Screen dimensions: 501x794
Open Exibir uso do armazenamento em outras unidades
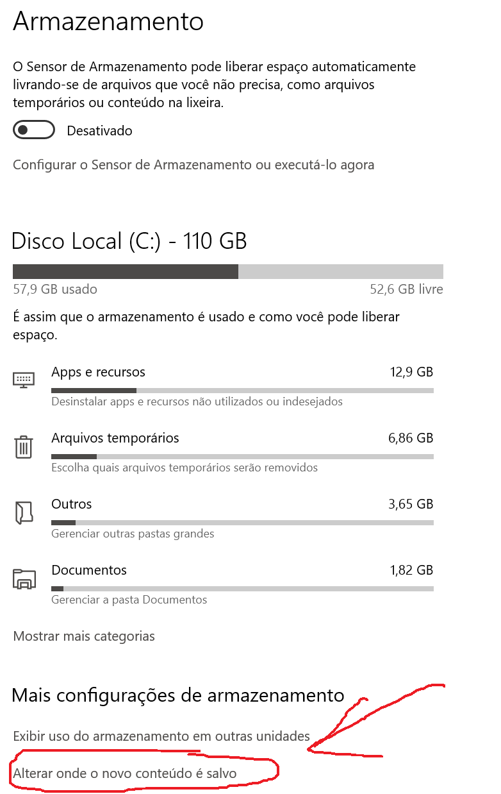point(161,736)
